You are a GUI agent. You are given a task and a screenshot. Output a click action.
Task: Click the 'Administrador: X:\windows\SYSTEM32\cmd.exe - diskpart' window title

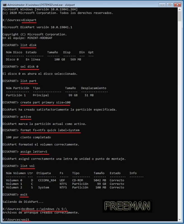coord(41,5)
